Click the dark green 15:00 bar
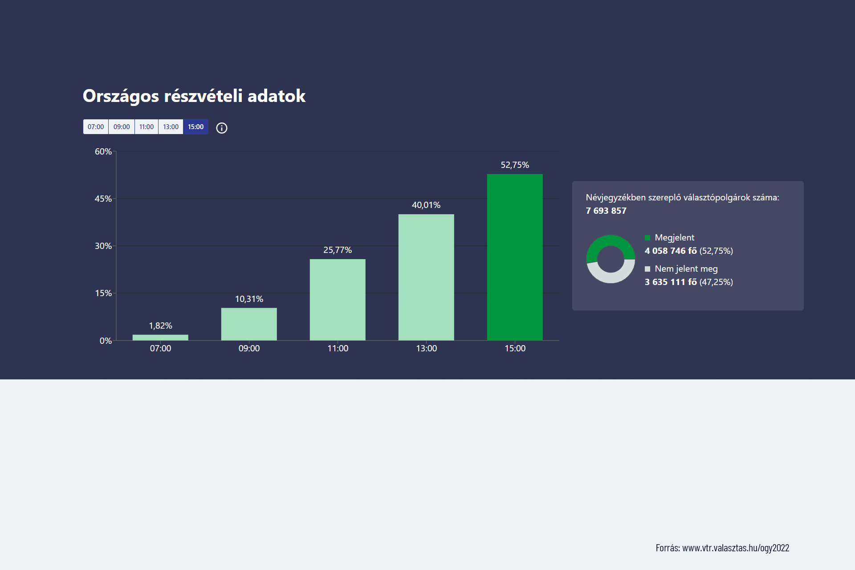The height and width of the screenshot is (570, 855). 515,257
